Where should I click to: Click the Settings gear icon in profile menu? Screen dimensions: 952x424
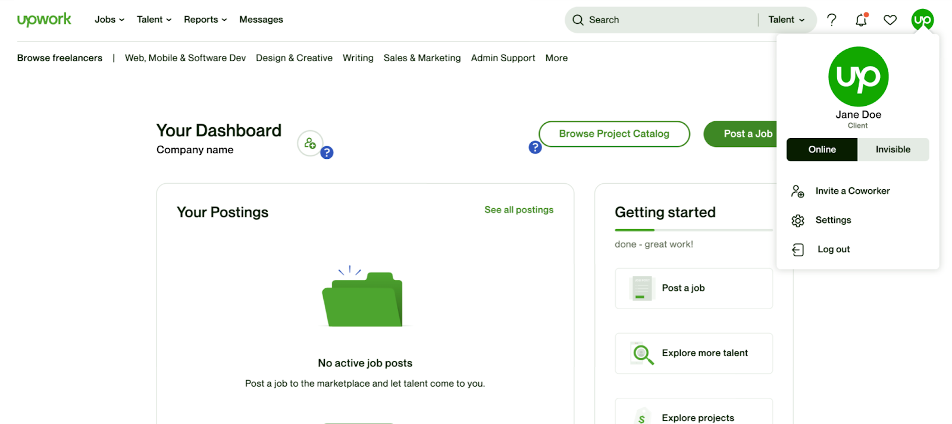click(798, 221)
